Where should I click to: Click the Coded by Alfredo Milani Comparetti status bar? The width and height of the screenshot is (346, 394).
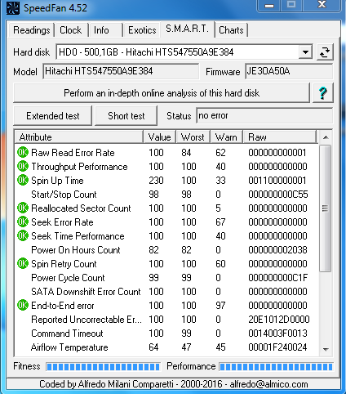point(173,384)
